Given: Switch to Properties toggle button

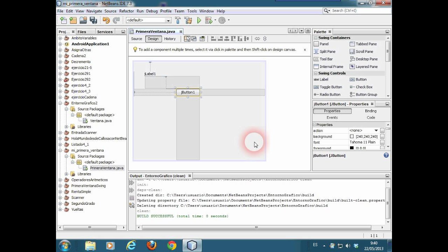Looking at the screenshot, I should click(x=332, y=111).
